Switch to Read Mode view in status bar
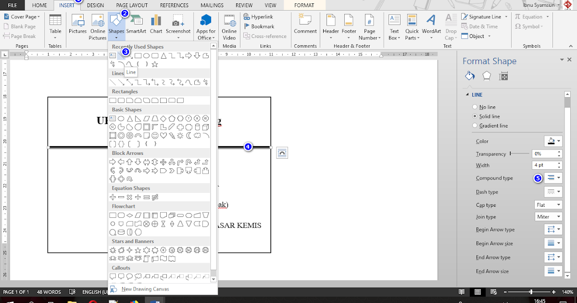The image size is (577, 303). tap(462, 292)
